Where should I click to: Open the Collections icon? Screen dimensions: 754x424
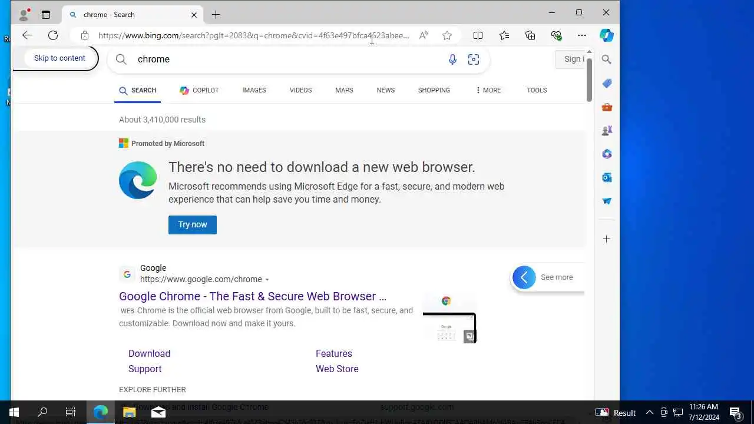(x=530, y=35)
